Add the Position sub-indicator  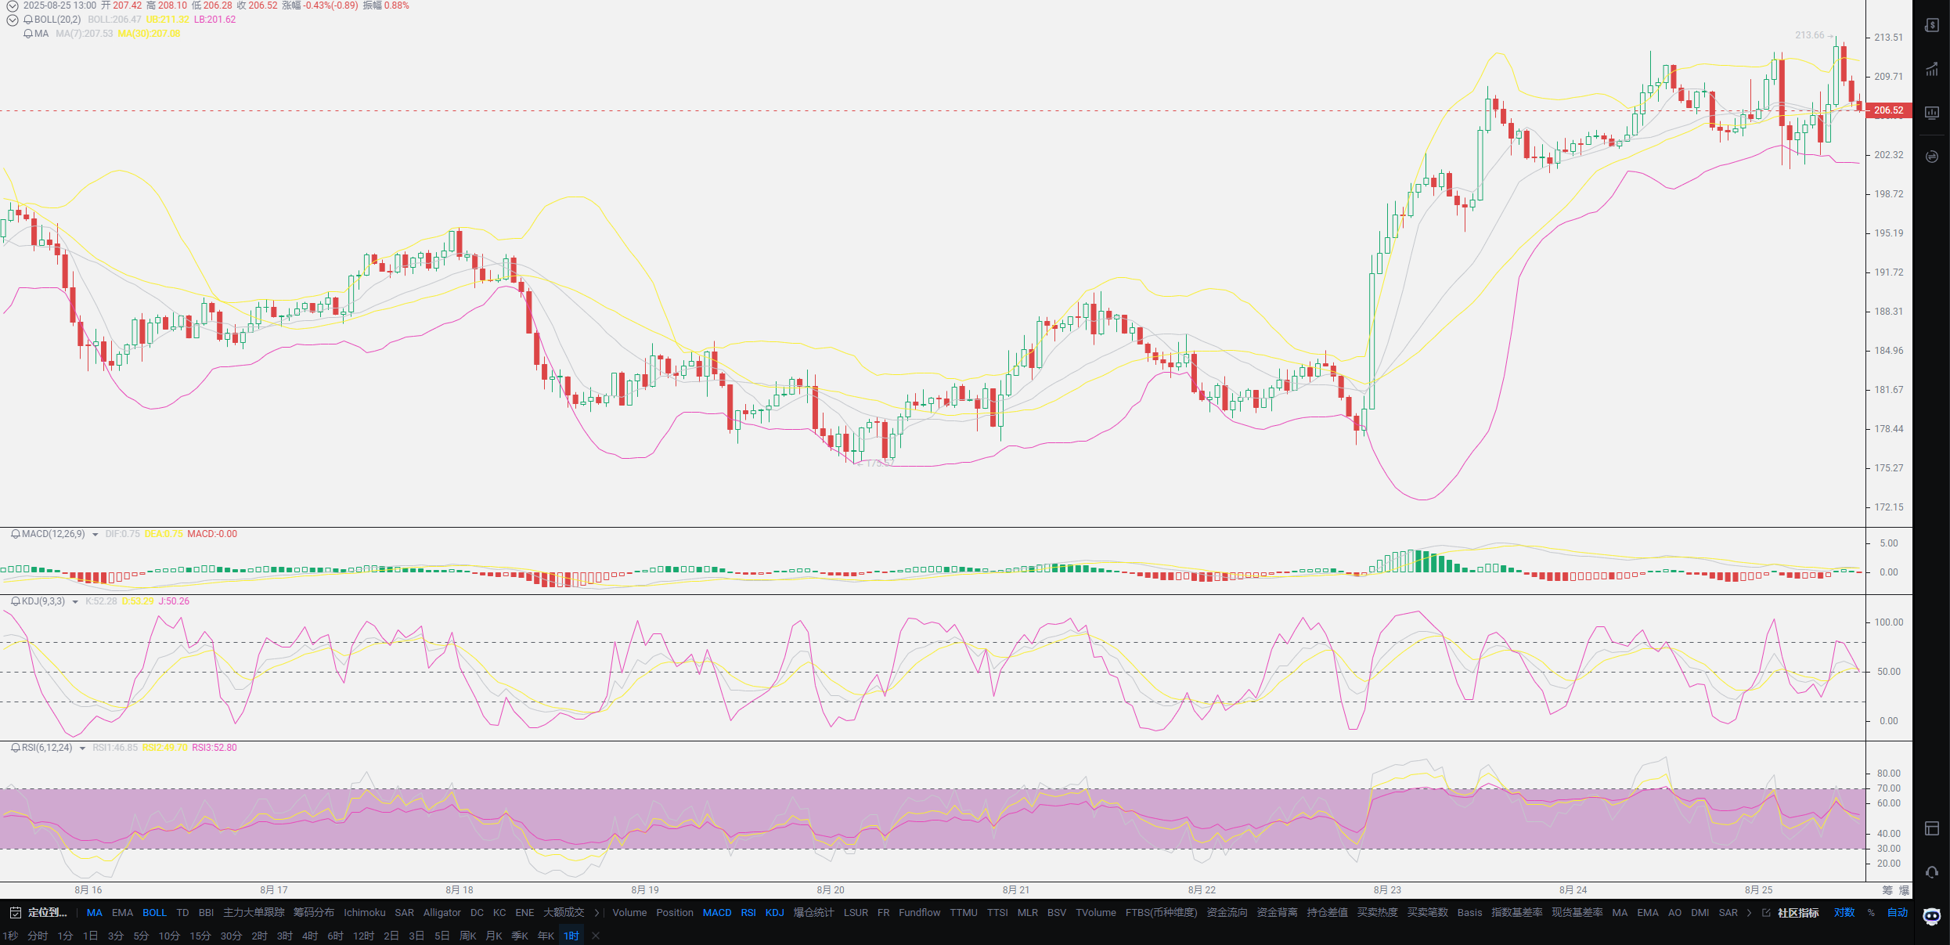point(675,913)
